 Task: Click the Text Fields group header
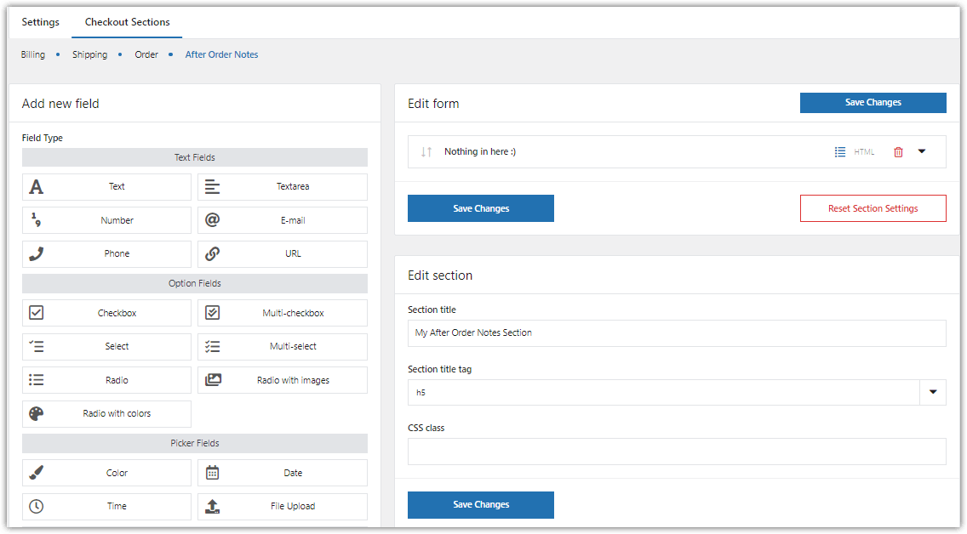click(x=195, y=157)
